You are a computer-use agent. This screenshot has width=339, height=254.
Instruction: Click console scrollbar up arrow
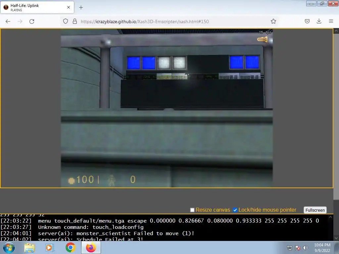tap(330, 217)
